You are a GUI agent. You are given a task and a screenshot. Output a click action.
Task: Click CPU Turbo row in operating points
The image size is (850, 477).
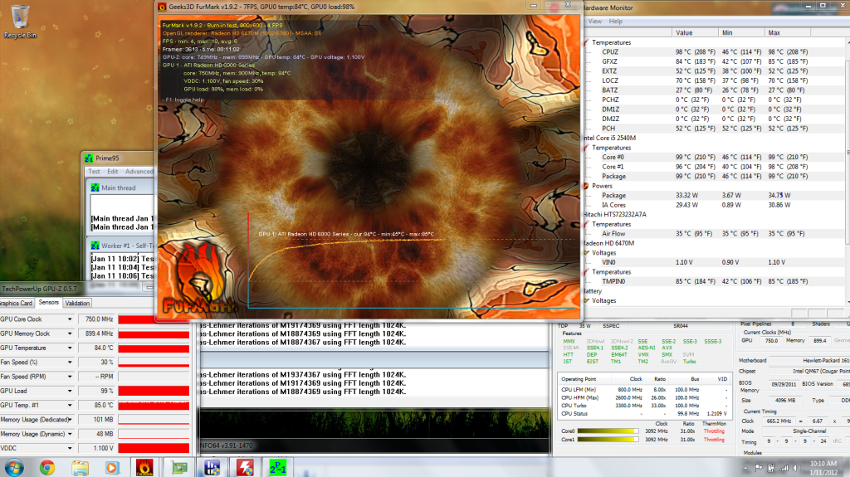[644, 406]
